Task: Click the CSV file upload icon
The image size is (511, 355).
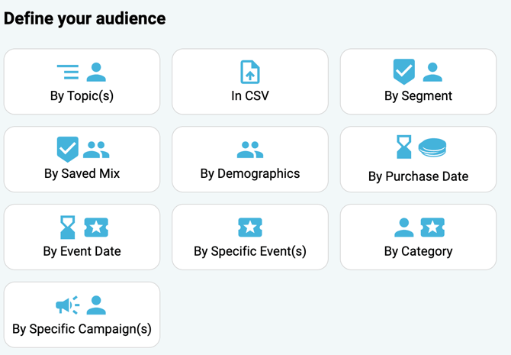Action: pyautogui.click(x=250, y=73)
